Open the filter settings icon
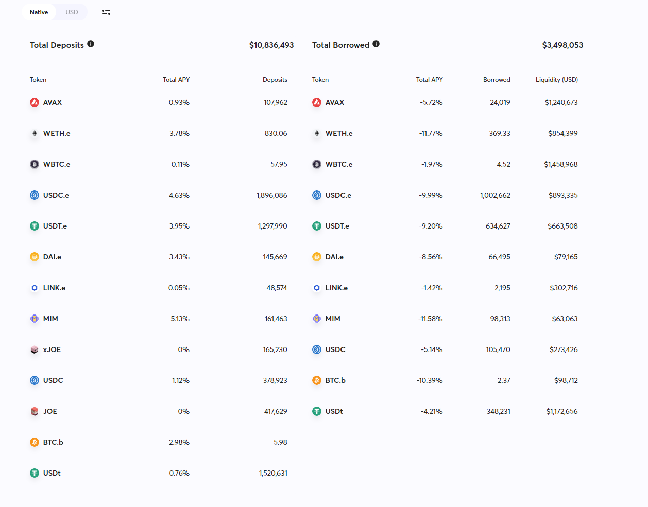648x507 pixels. pos(106,12)
